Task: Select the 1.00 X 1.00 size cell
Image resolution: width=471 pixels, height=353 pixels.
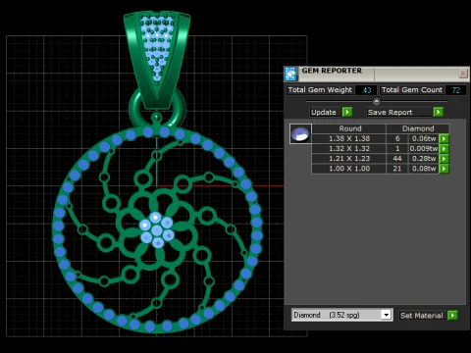Action: pyautogui.click(x=349, y=169)
